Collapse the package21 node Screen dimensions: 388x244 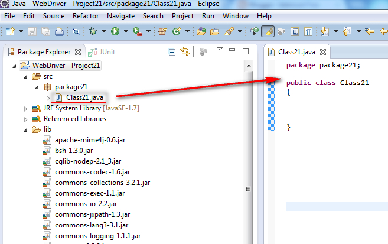point(37,87)
